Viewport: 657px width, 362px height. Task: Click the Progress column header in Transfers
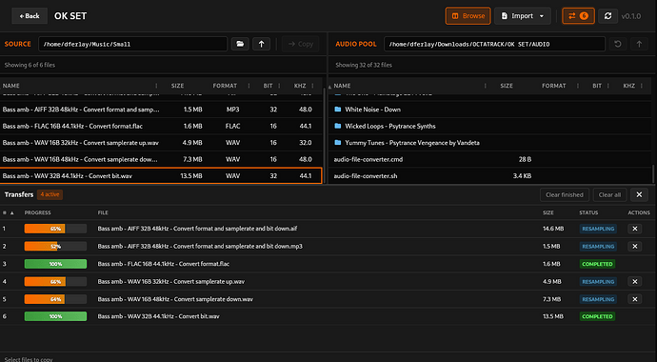[37, 212]
